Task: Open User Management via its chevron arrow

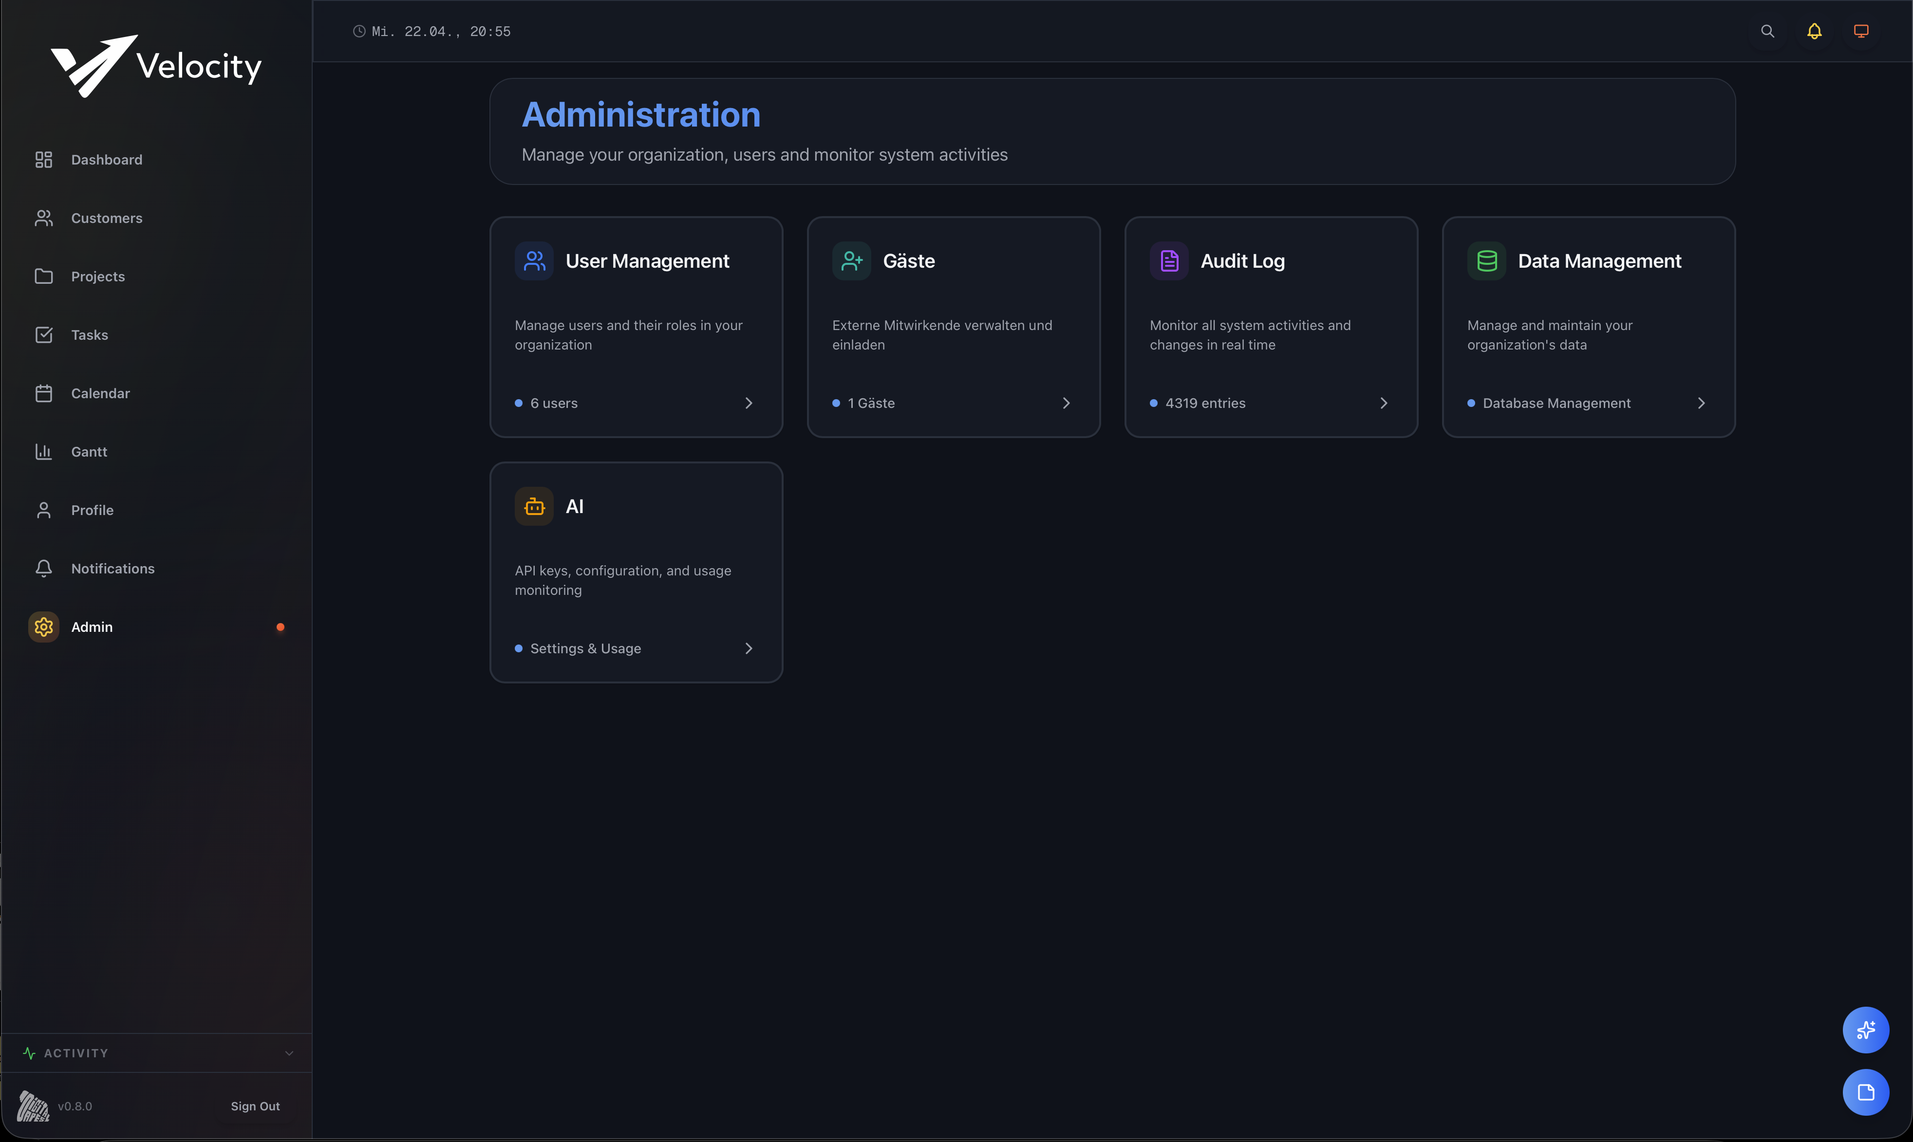Action: coord(748,403)
